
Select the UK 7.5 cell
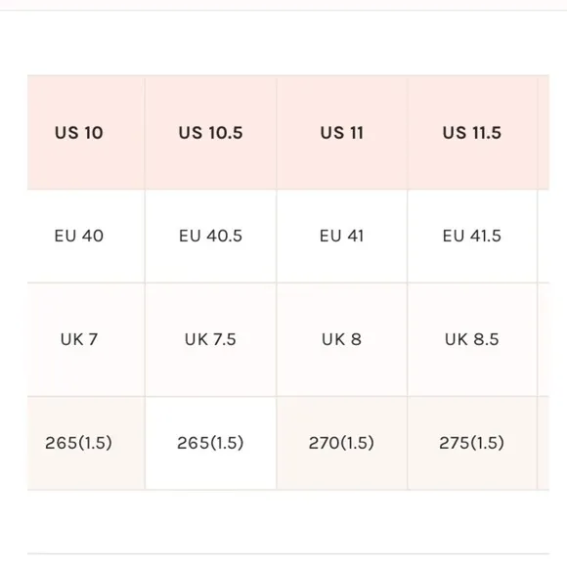[x=210, y=339]
